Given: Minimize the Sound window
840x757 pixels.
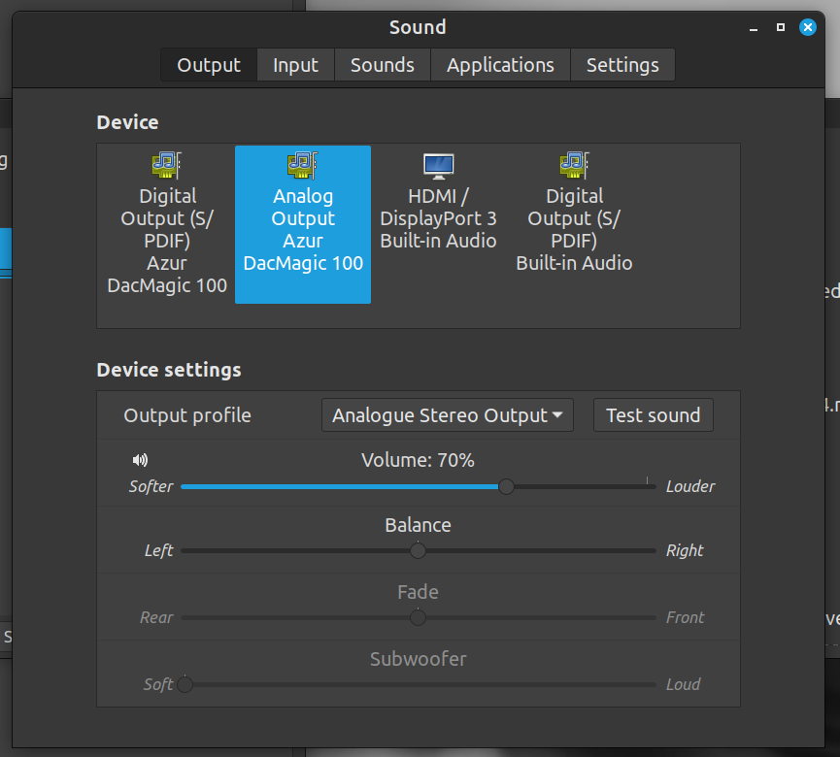Looking at the screenshot, I should (x=754, y=30).
